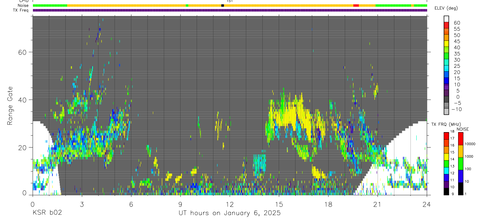Click the TX FRQ scale value '11'

[452, 180]
